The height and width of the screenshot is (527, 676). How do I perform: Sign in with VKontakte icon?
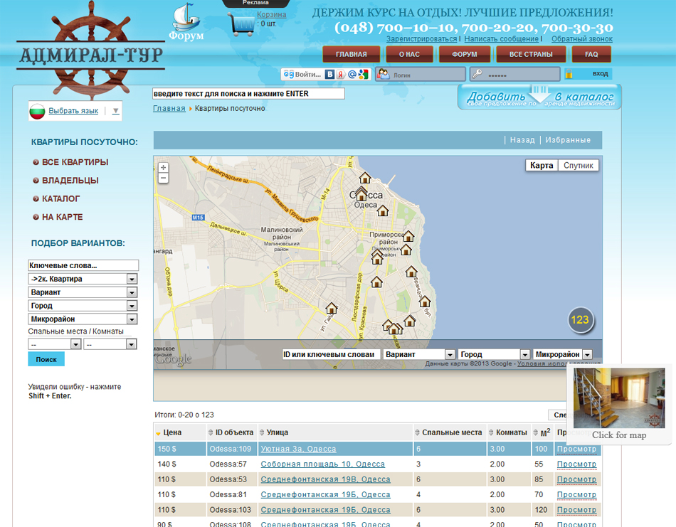click(x=329, y=74)
